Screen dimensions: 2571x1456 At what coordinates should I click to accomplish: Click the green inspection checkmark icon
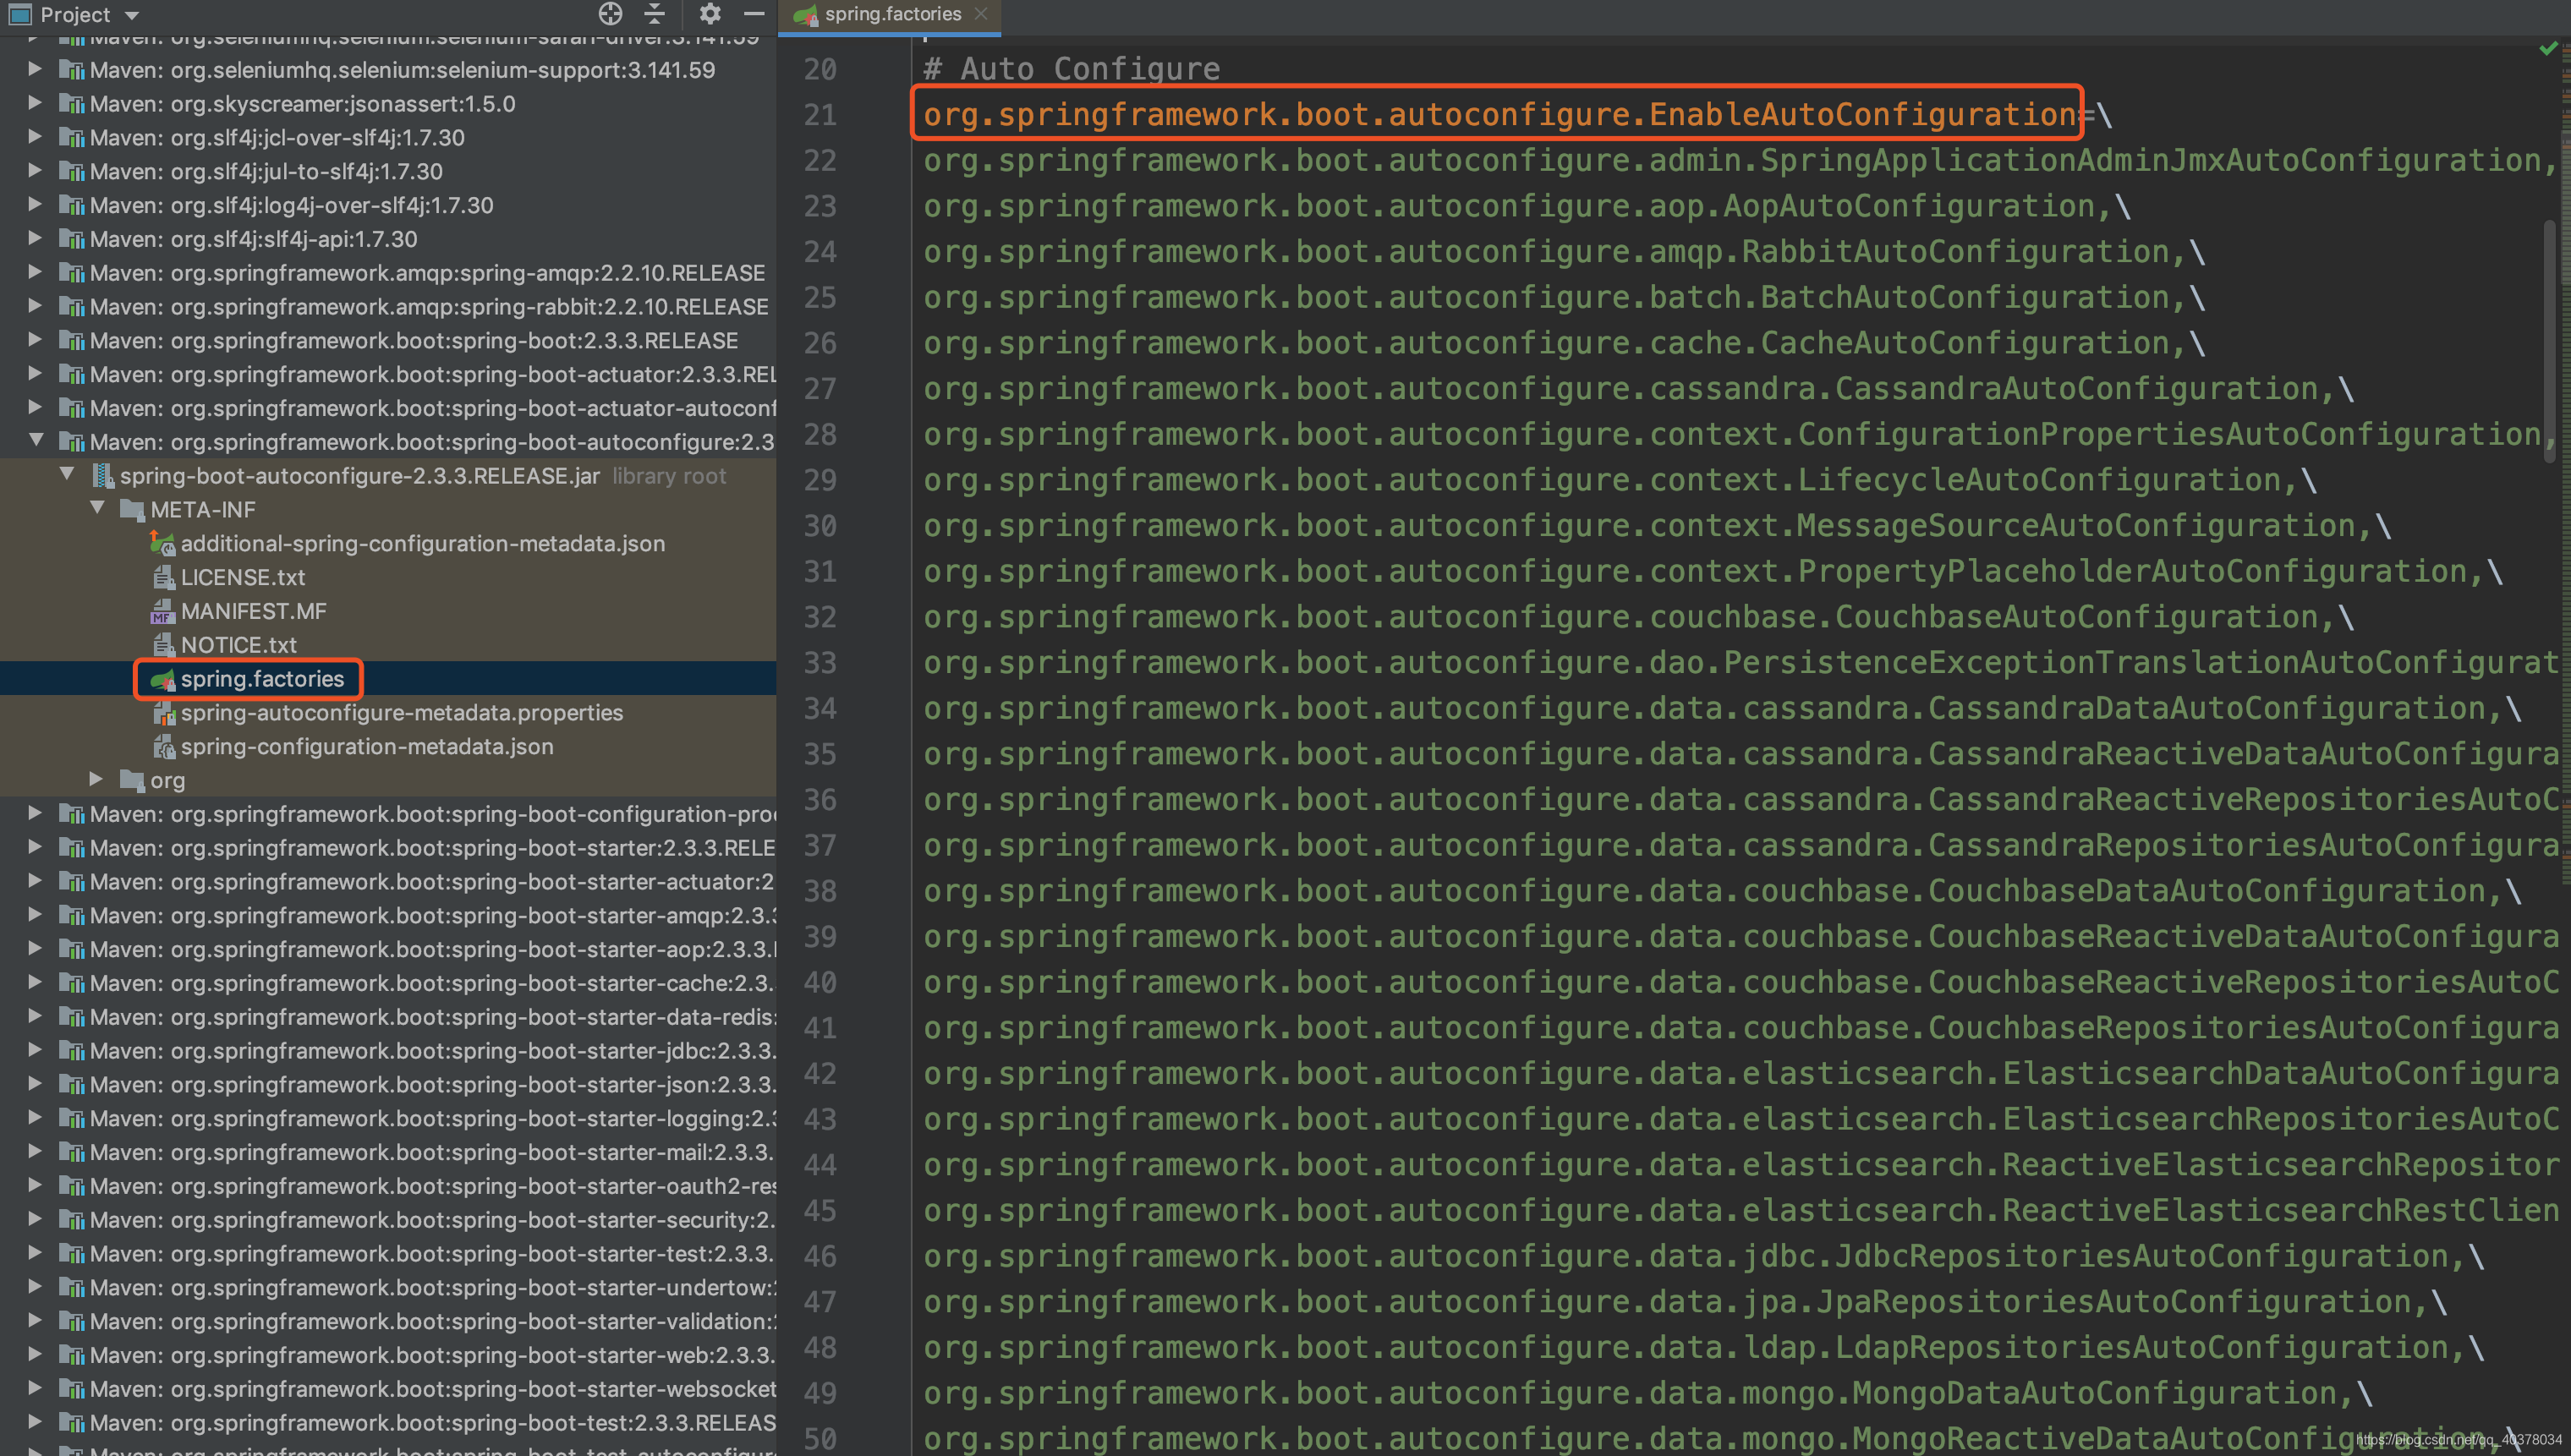(2548, 48)
